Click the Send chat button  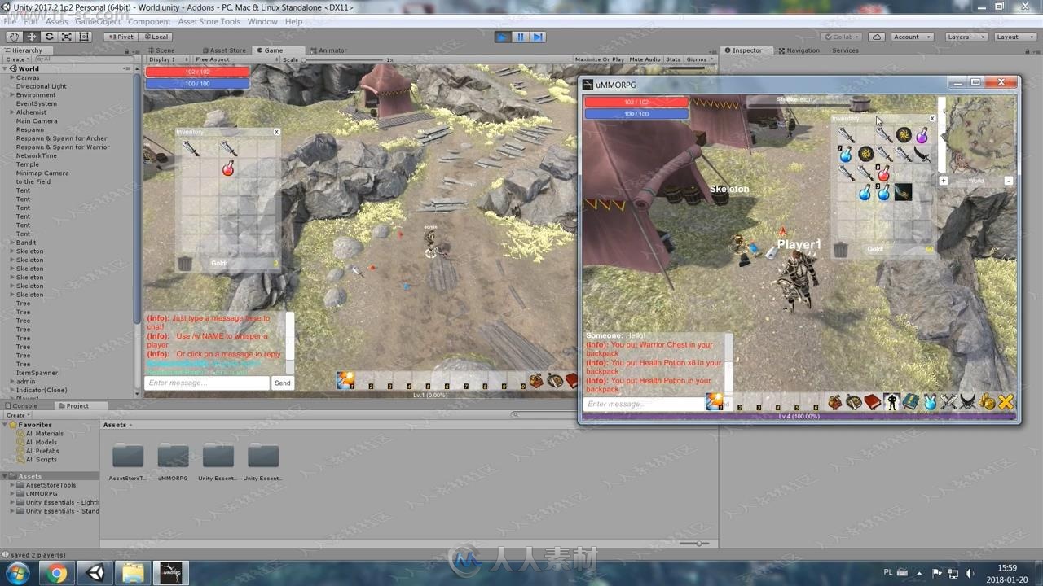[282, 383]
